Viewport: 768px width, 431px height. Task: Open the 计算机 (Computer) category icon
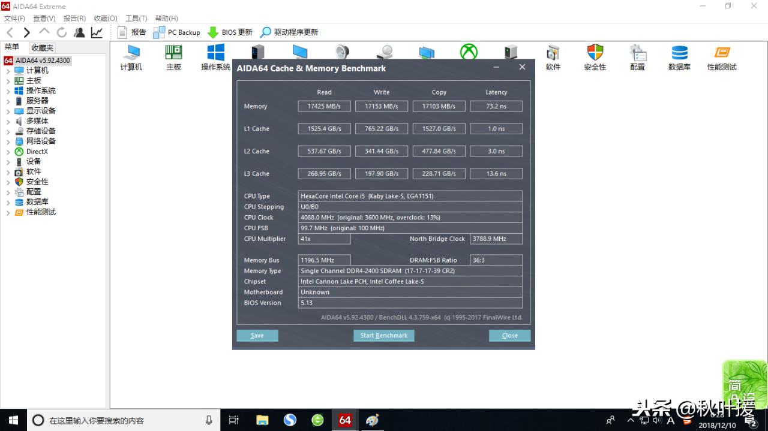pyautogui.click(x=131, y=53)
